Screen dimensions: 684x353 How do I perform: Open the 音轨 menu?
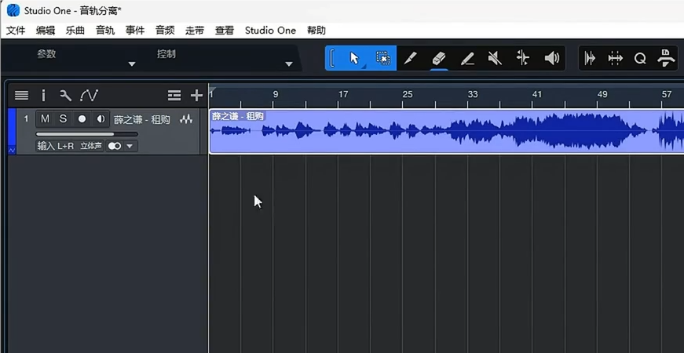(105, 31)
